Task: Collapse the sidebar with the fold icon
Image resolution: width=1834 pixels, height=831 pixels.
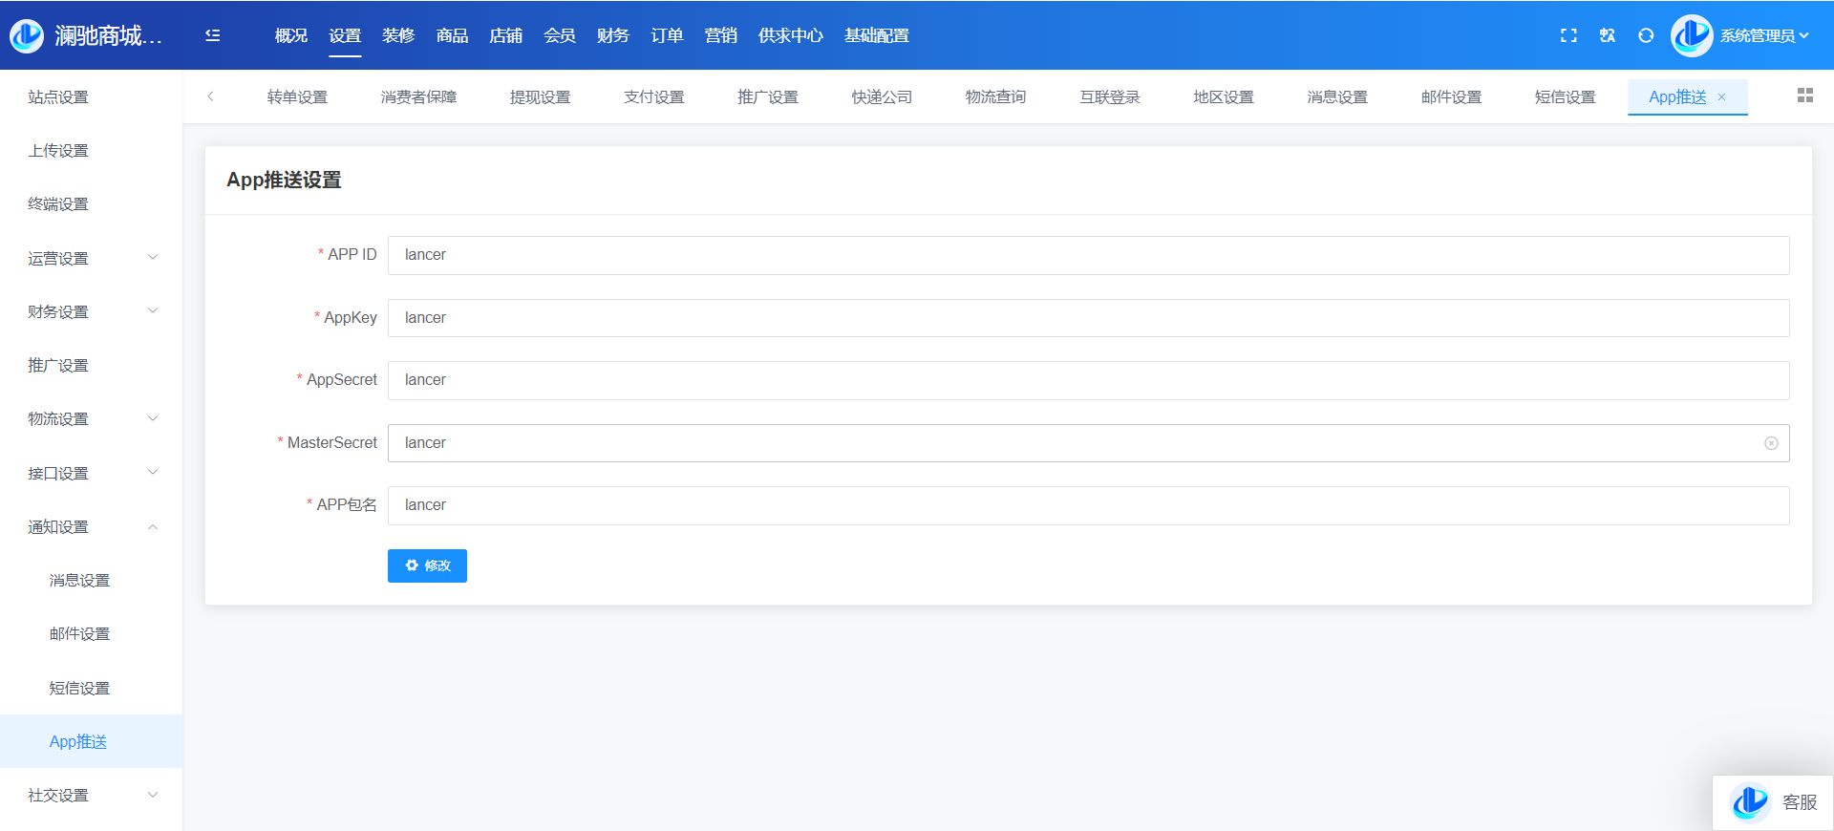Action: click(x=212, y=35)
